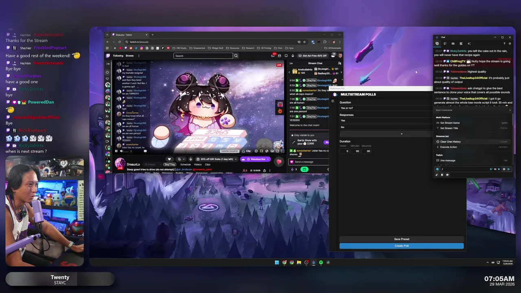
Task: Open the Streamer.bot bookmarks folder
Action: point(197,48)
